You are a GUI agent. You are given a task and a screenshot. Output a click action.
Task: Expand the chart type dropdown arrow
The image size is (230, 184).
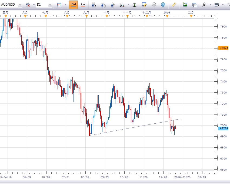coord(65,5)
